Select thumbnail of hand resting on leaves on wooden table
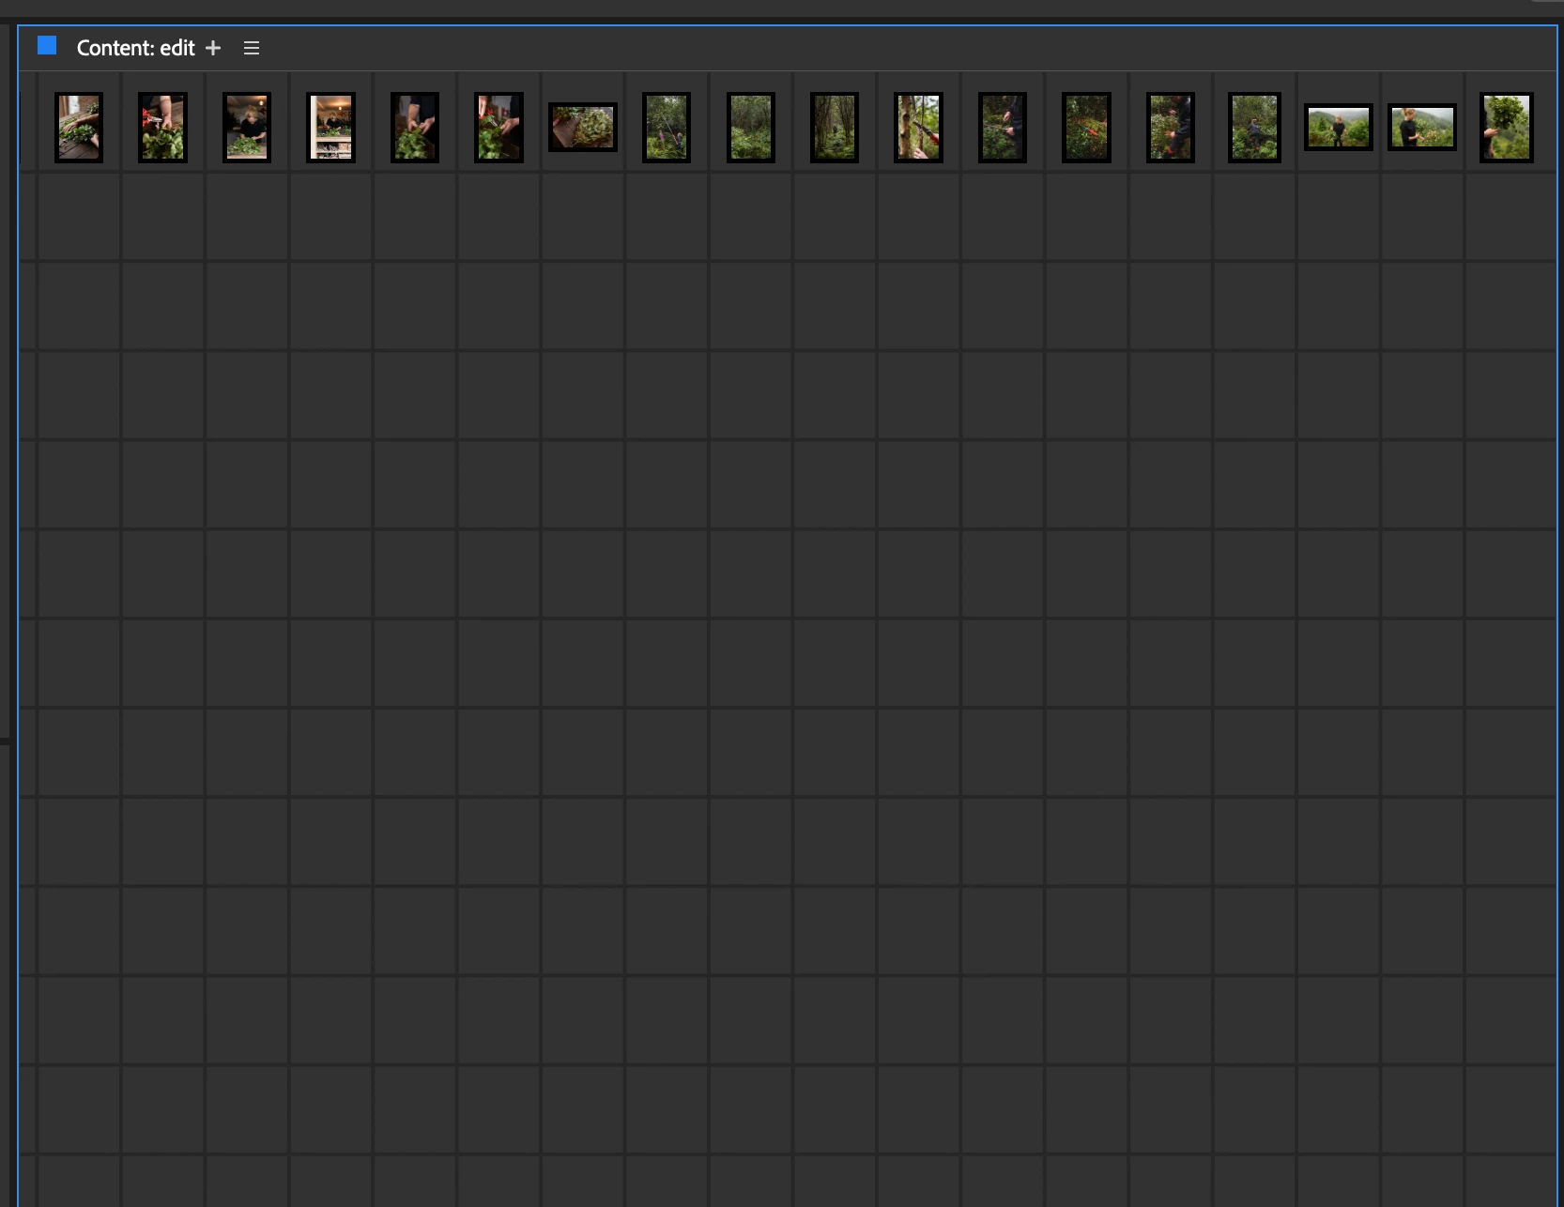 79,128
